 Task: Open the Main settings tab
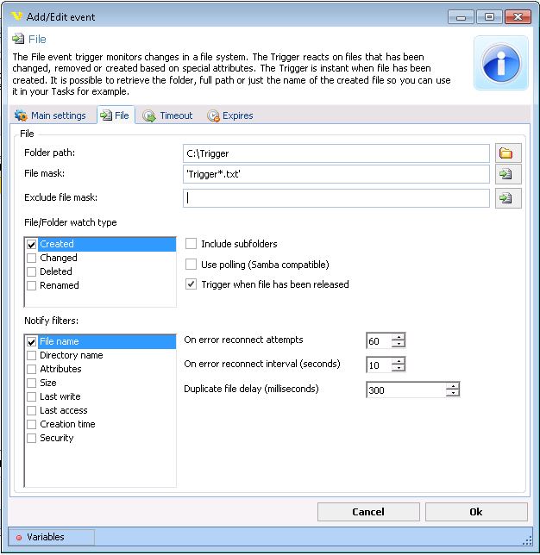pos(51,115)
